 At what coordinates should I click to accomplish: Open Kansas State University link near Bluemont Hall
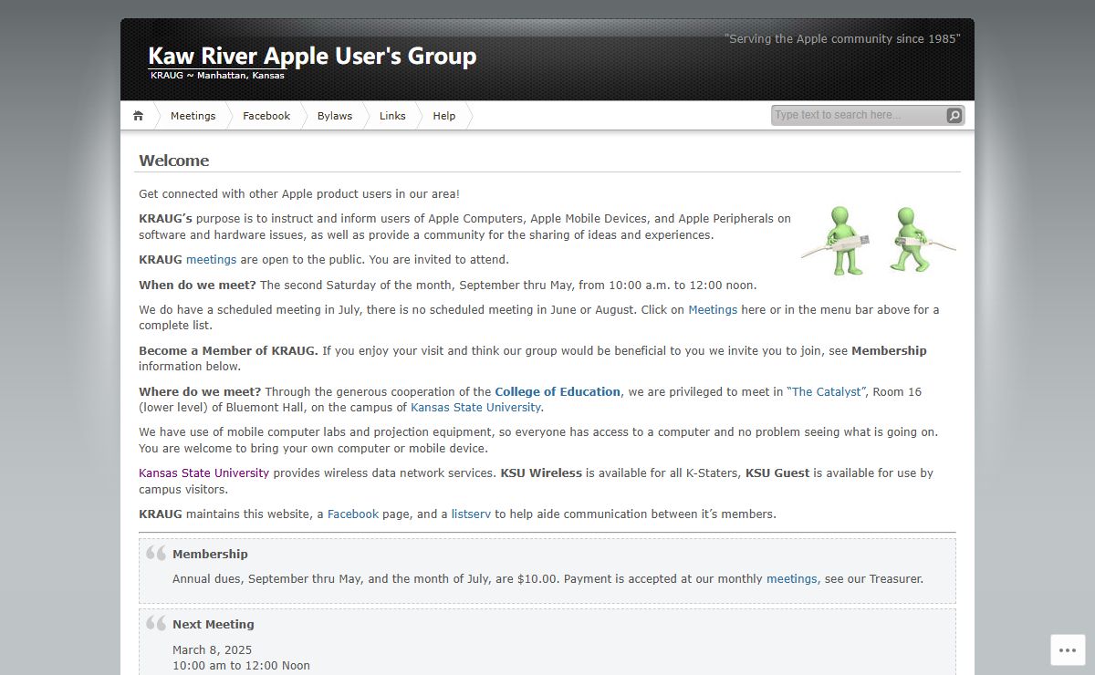pos(475,408)
